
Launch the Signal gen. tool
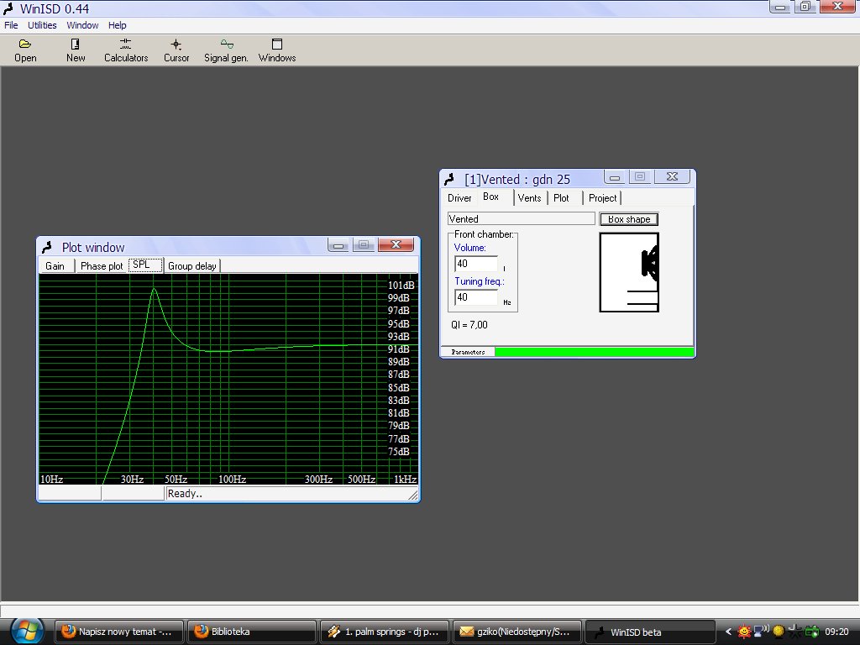tap(226, 50)
